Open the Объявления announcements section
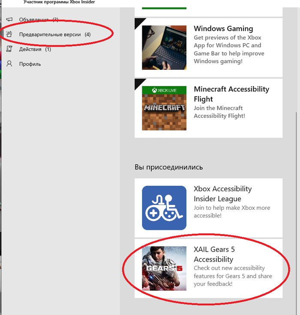Viewport: 300px width, 315px height. click(x=39, y=20)
